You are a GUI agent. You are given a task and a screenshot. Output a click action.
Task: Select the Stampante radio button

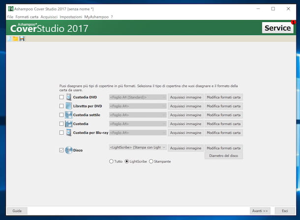(x=151, y=161)
